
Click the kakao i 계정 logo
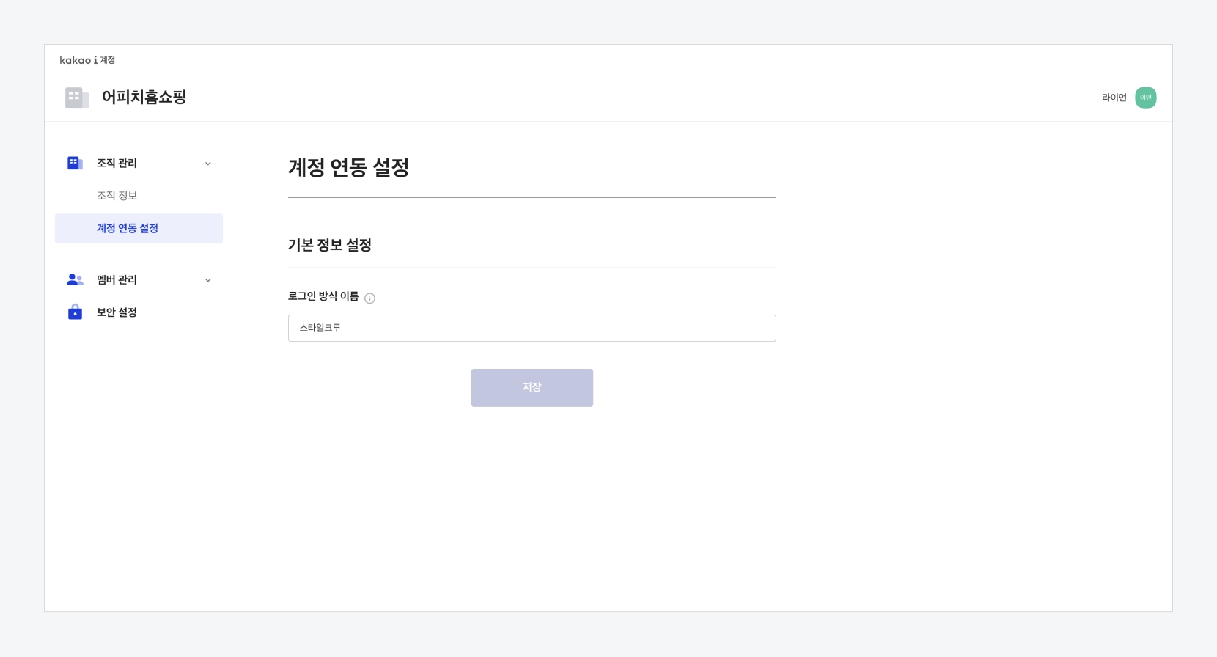87,60
